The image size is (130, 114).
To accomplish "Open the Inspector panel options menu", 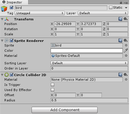I will (x=126, y=3).
